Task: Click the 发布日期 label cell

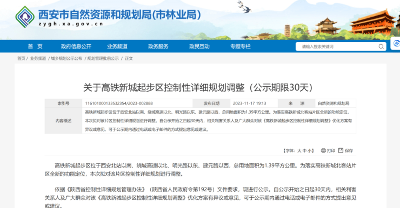Action: (211, 103)
